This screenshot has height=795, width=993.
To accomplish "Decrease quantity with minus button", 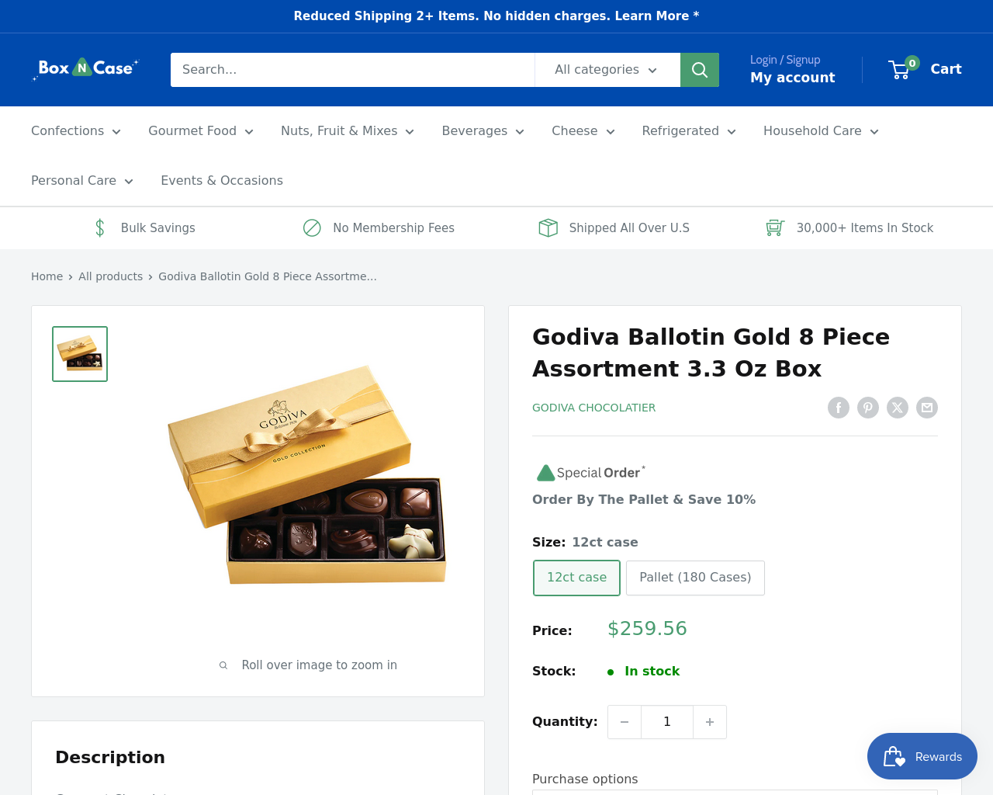I will [x=625, y=722].
